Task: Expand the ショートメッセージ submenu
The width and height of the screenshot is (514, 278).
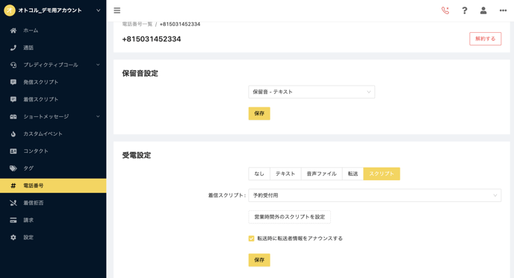Action: point(98,116)
